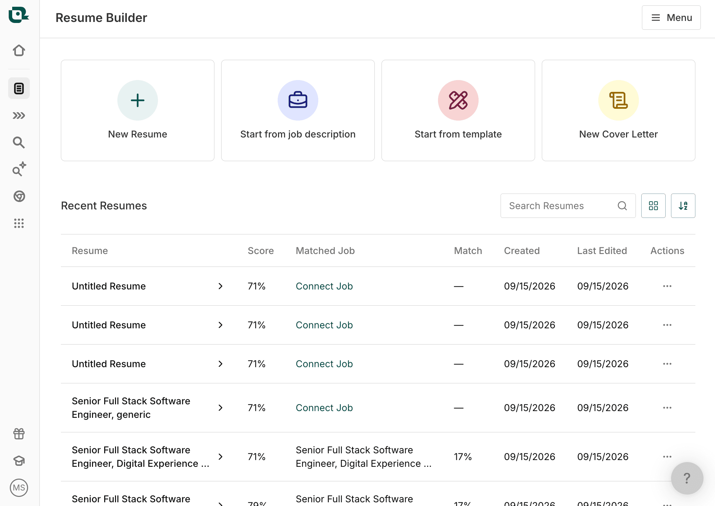Image resolution: width=715 pixels, height=506 pixels.
Task: Open actions menu for third Untitled Resume
Action: click(667, 364)
